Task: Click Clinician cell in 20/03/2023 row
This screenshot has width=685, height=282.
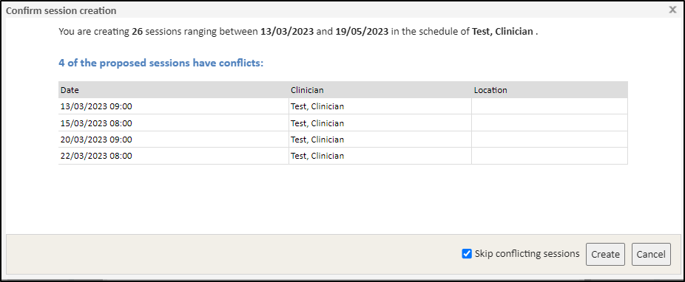Action: (x=380, y=140)
